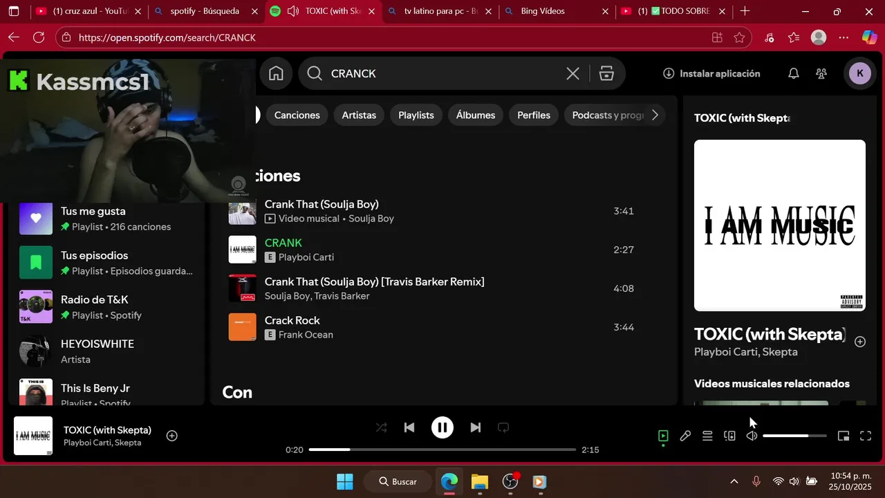Open the notifications bell
This screenshot has height=498, width=885.
794,73
